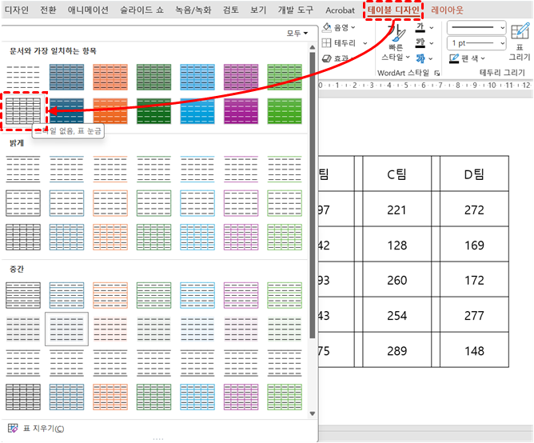Screen dimensions: 534x443
Task: Click the Borders (테두리) grid icon
Action: tap(328, 42)
